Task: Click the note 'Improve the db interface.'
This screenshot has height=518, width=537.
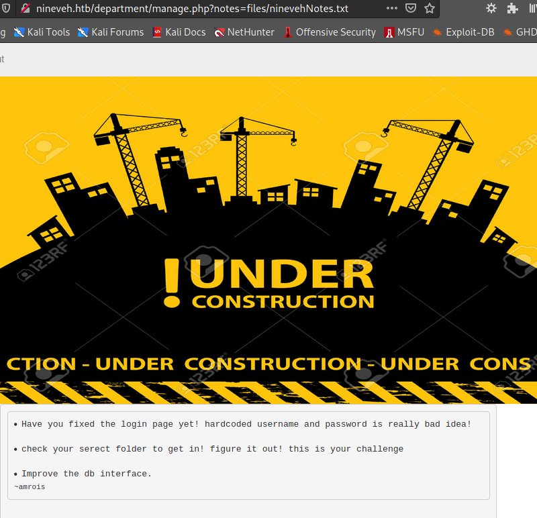Action: coord(87,474)
